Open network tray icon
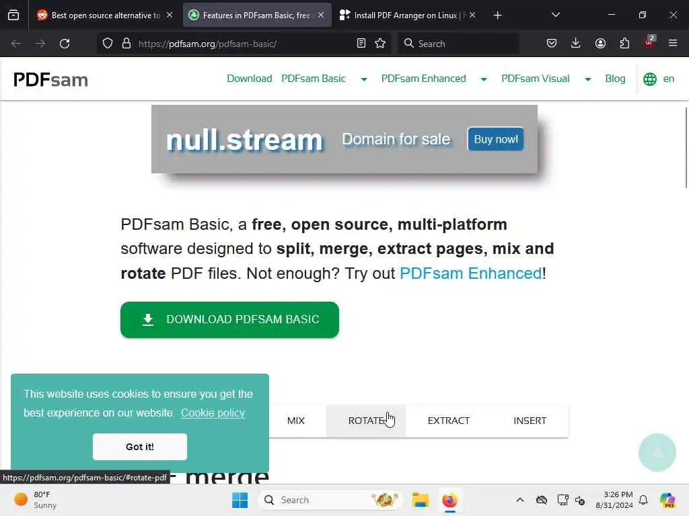689x516 pixels. click(563, 500)
